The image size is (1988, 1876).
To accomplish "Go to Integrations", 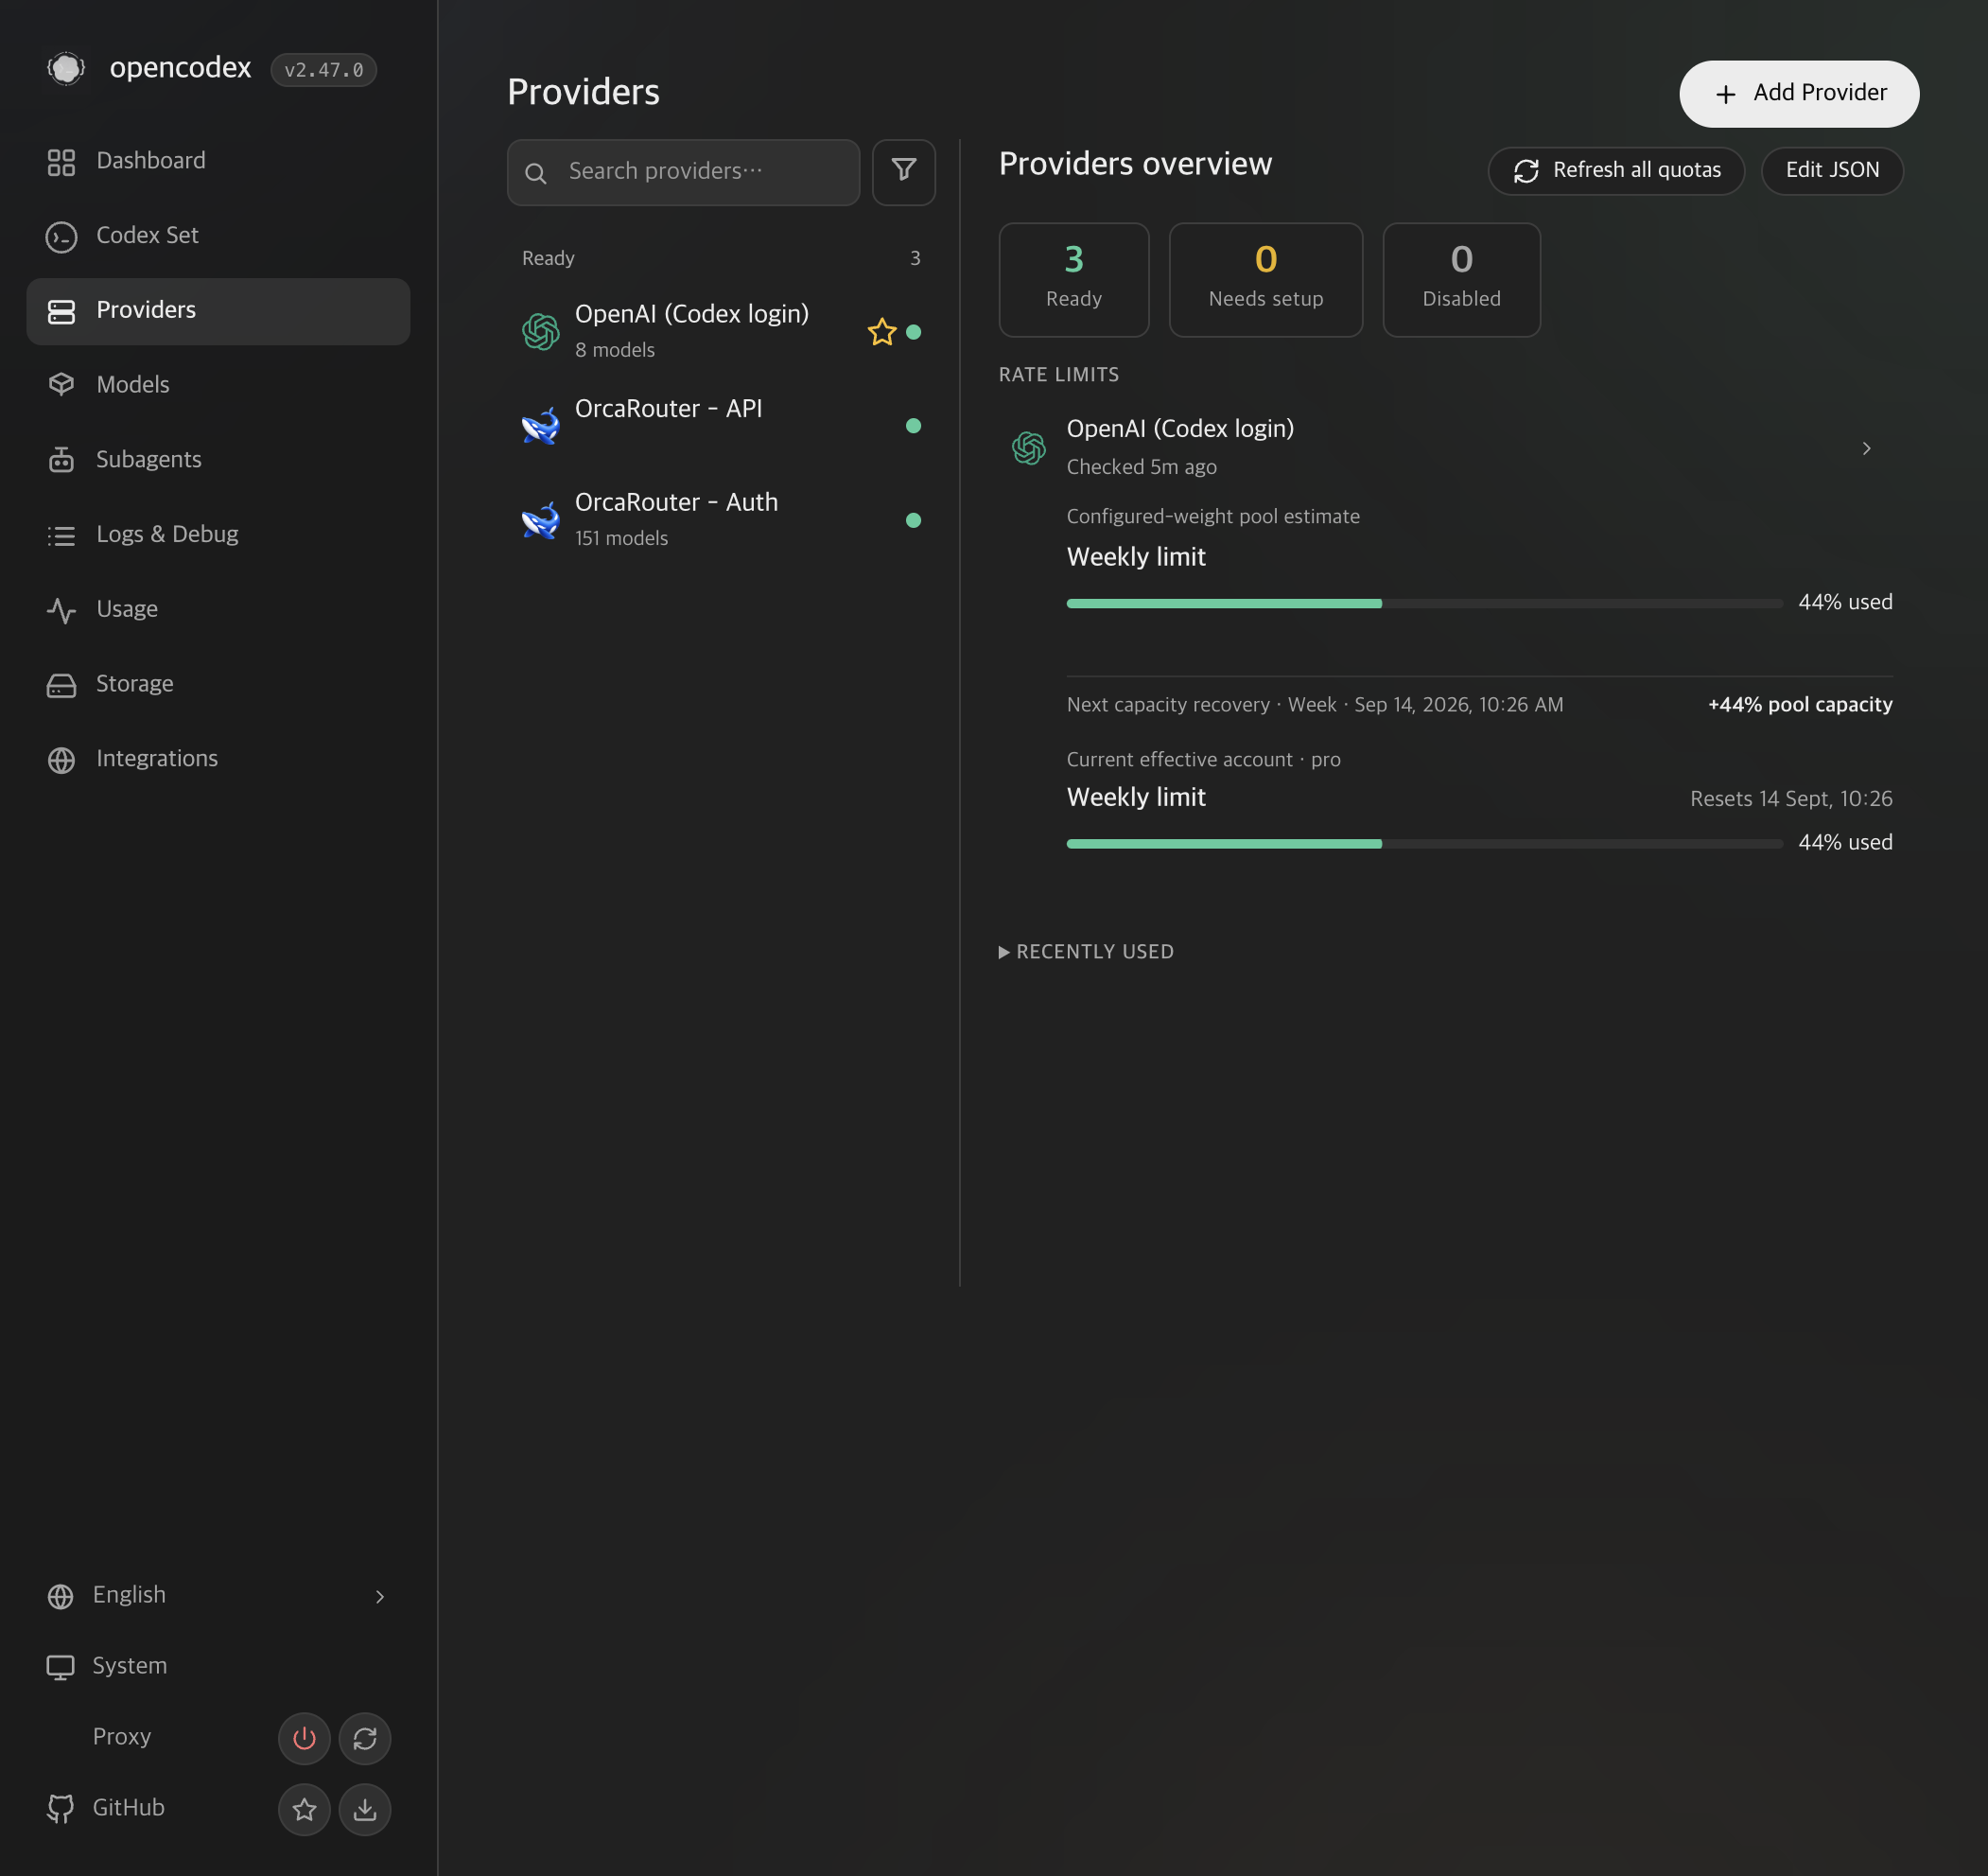I will coord(218,760).
